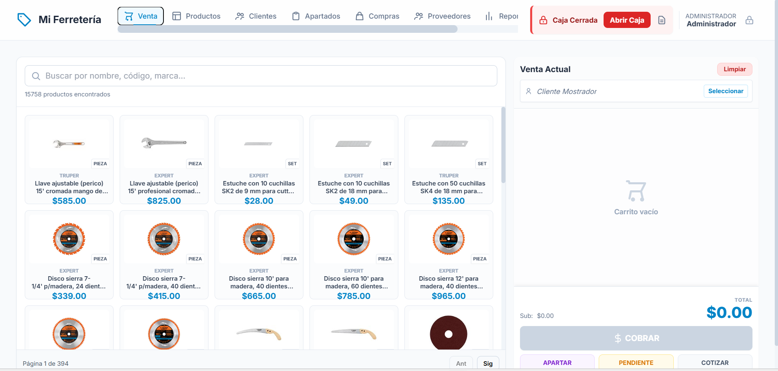Click the user icon beside Cliente Mostrador
778x371 pixels.
pos(529,92)
